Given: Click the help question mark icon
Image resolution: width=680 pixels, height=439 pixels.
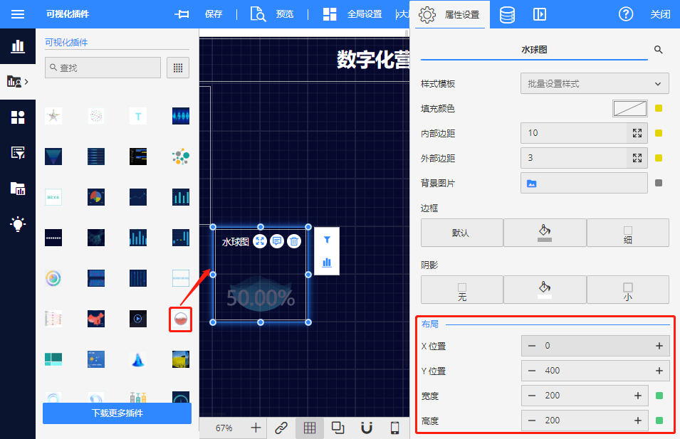Looking at the screenshot, I should pyautogui.click(x=626, y=14).
